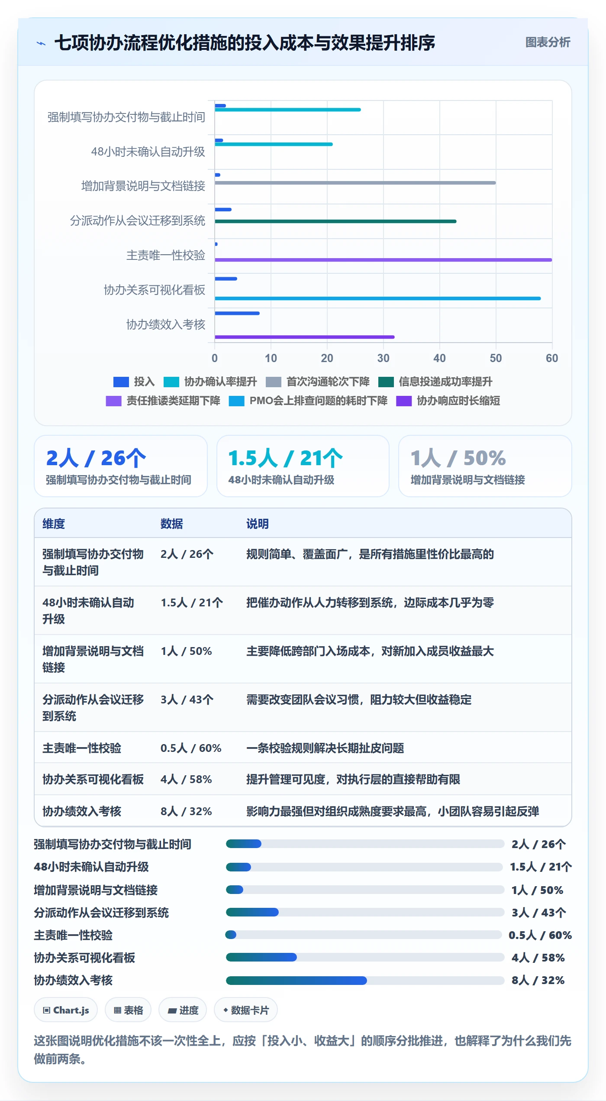The image size is (606, 1101).
Task: Click the 维度 column header
Action: point(54,524)
